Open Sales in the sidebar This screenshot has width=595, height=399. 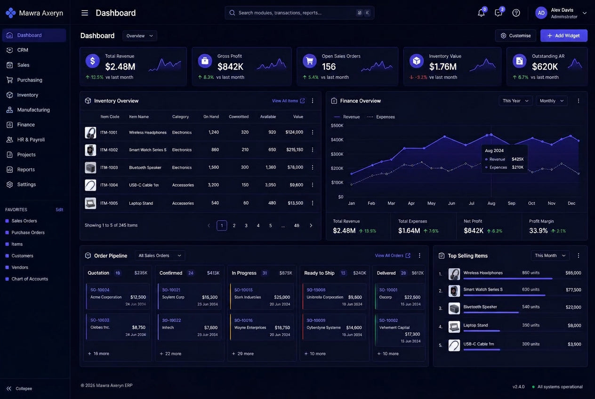pos(34,65)
